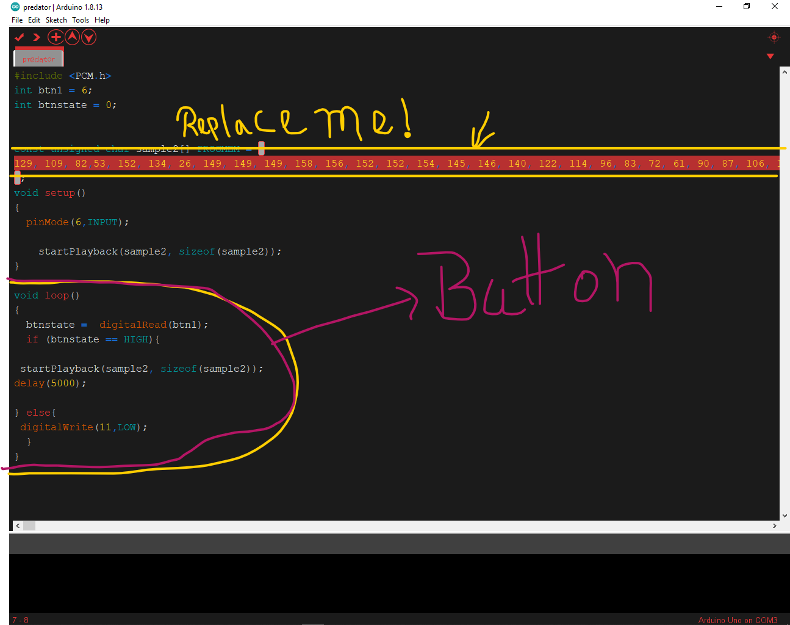Maximize or restore the Arduino window

747,7
